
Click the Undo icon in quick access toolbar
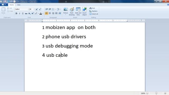point(8,2)
